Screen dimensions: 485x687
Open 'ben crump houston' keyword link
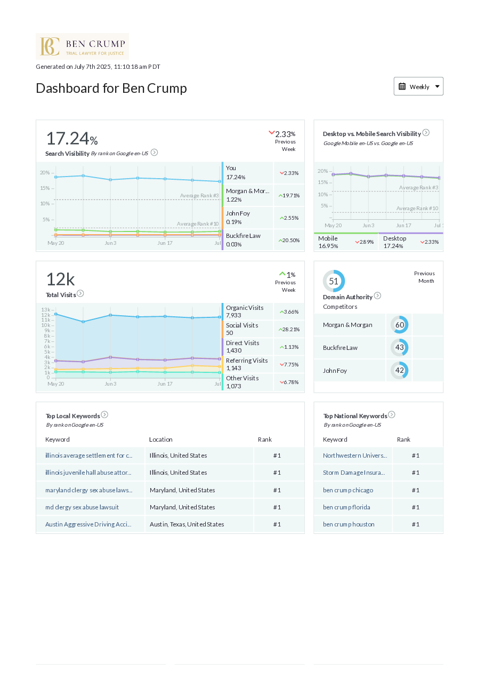(x=349, y=524)
